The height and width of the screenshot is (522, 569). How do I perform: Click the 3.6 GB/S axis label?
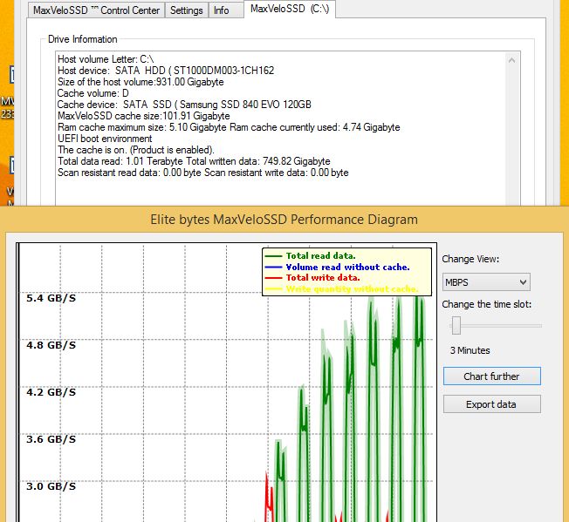point(51,439)
